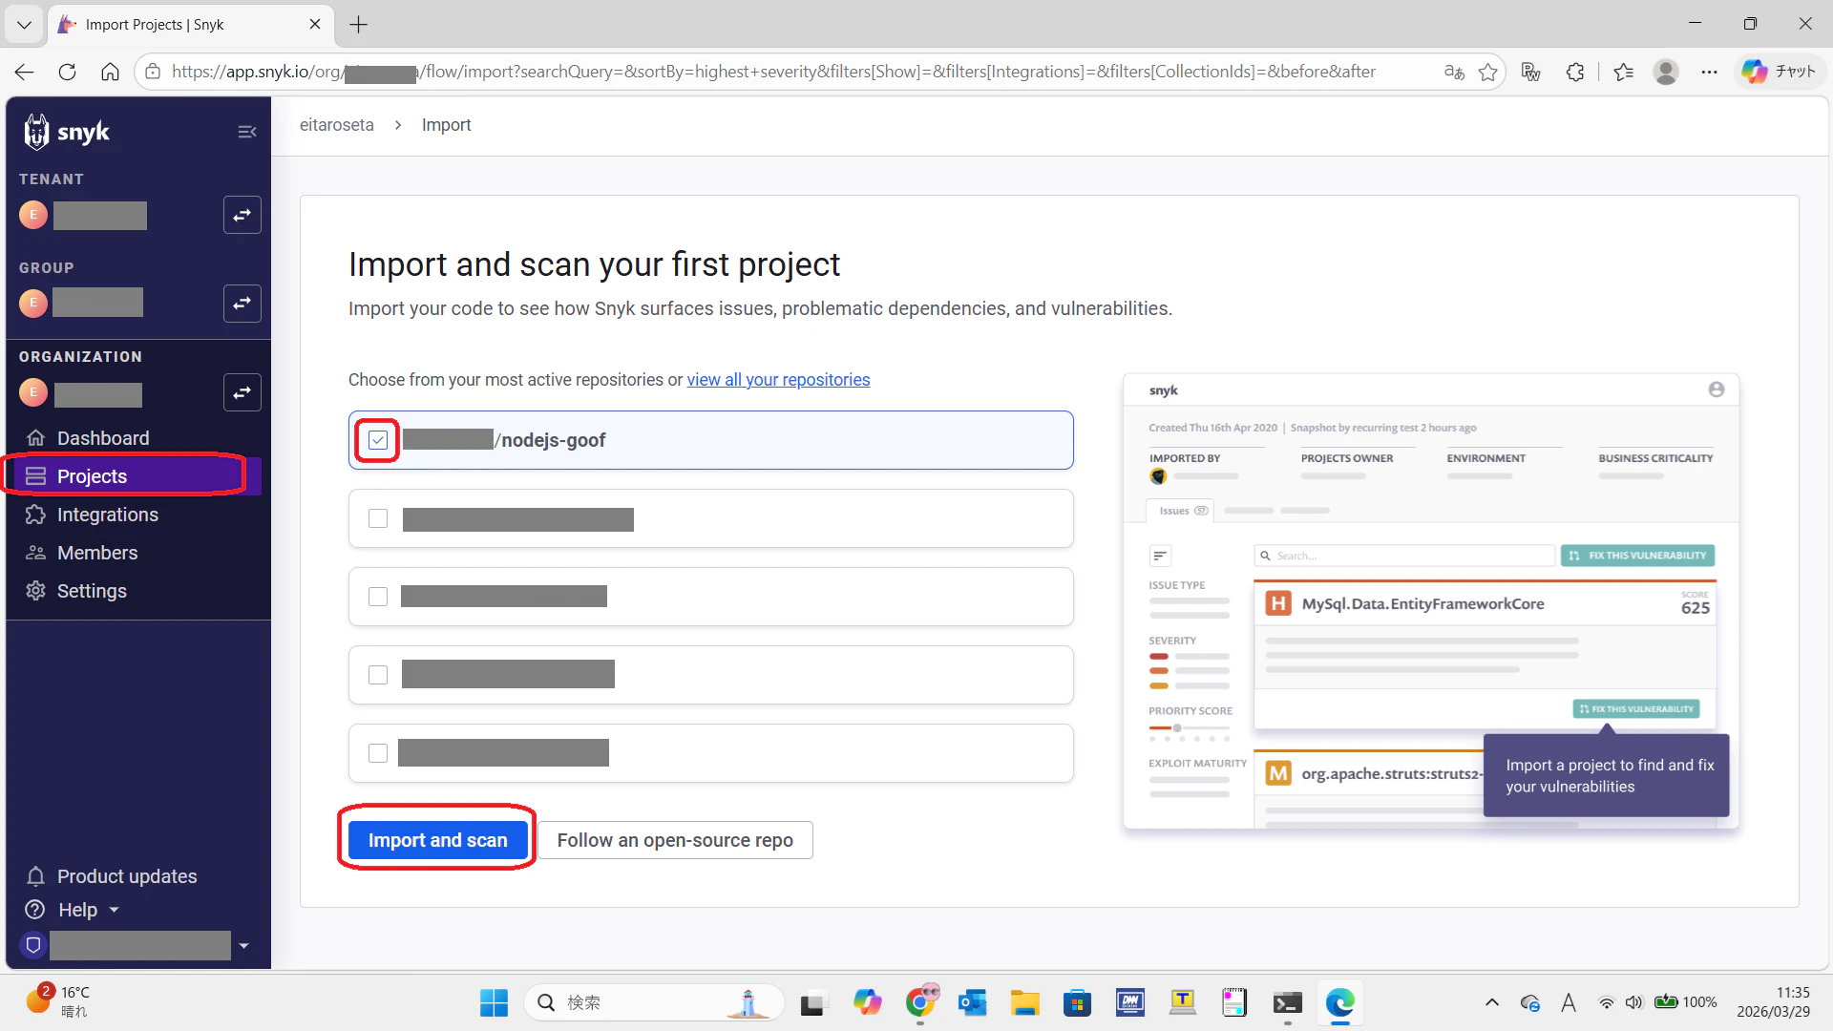Click the Tenant switch icon button

pos(242,215)
